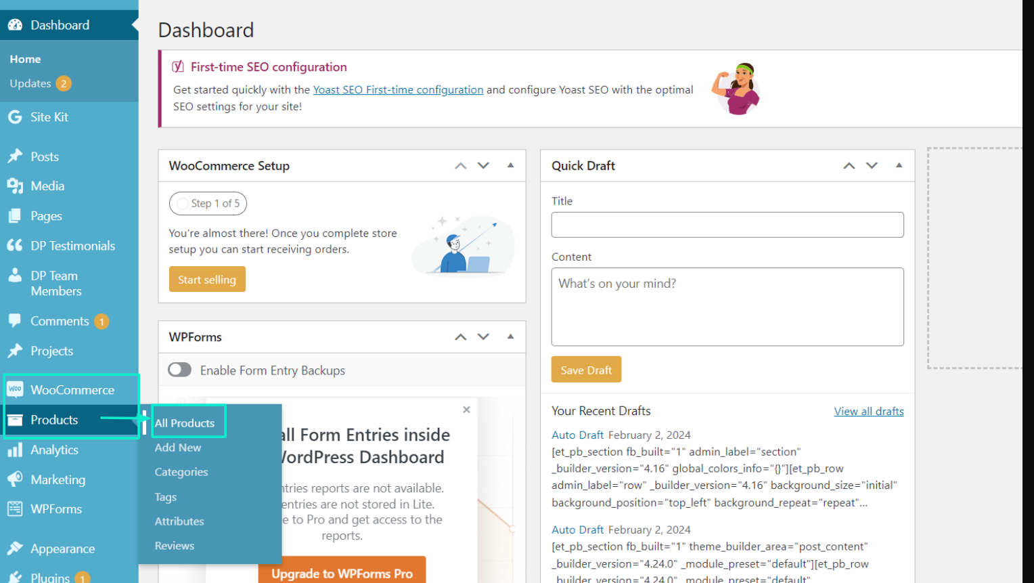Screen dimensions: 1034x583
Task: Click the Start selling button
Action: point(207,280)
